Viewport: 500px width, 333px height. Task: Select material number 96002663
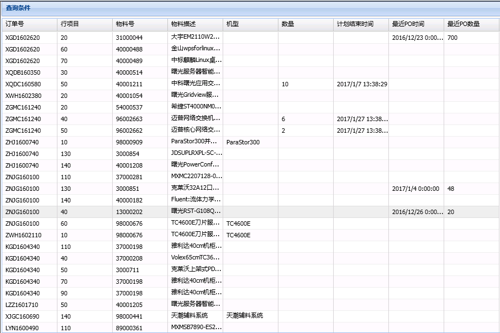(140, 119)
